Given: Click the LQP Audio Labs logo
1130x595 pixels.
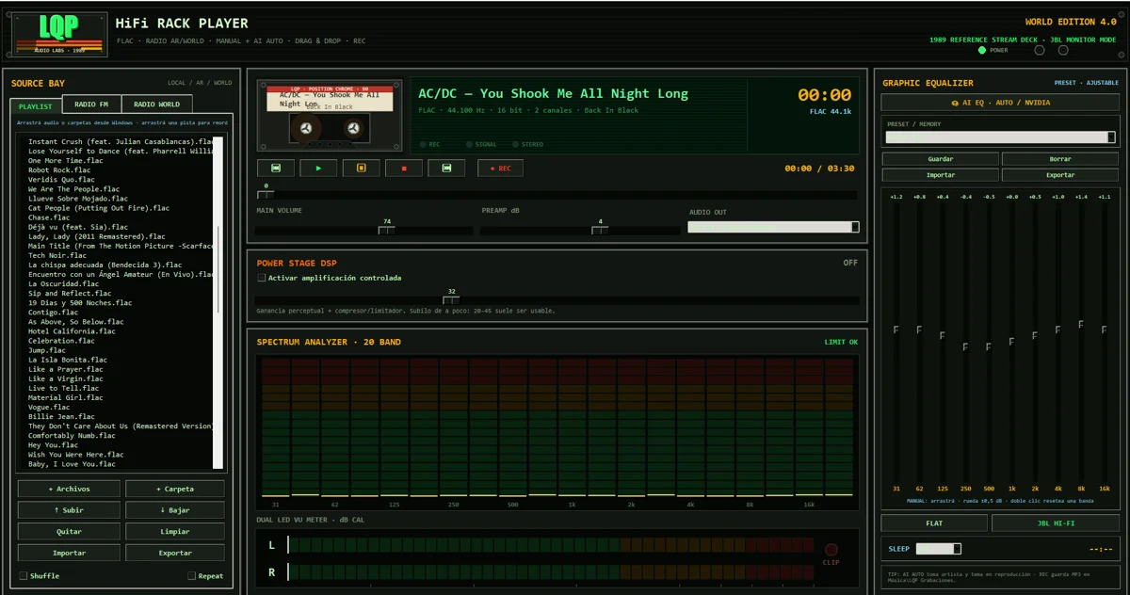Looking at the screenshot, I should (59, 33).
